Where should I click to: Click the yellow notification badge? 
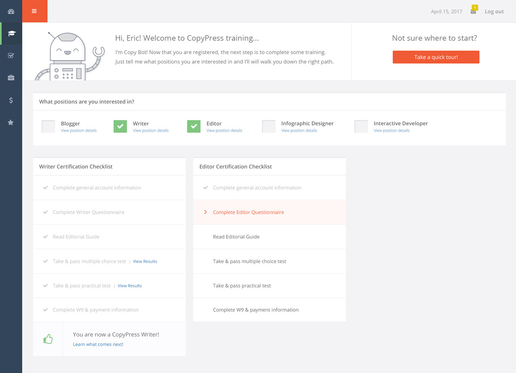click(475, 8)
